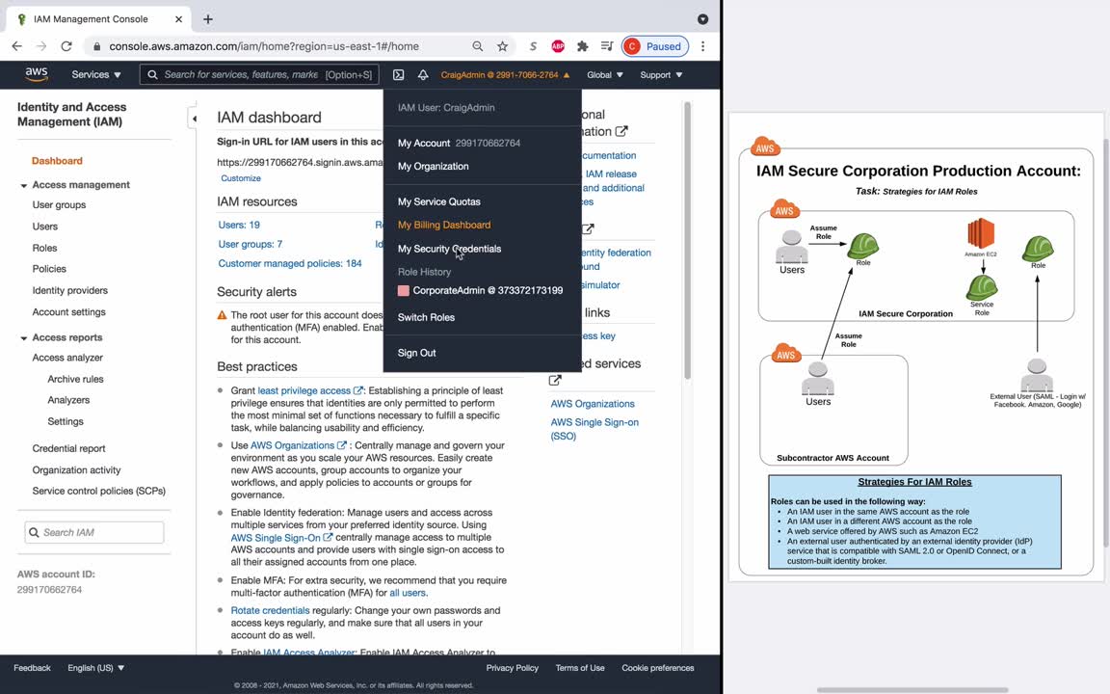
Task: Open Chrome's three-dot menu
Action: pyautogui.click(x=702, y=46)
